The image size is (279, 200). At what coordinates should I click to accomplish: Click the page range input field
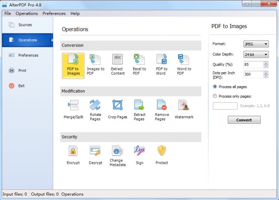tap(225, 106)
